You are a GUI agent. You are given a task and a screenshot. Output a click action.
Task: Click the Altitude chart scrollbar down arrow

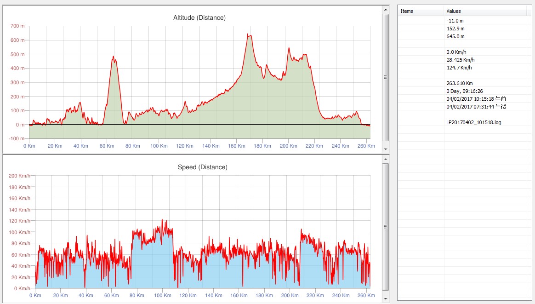(x=385, y=149)
